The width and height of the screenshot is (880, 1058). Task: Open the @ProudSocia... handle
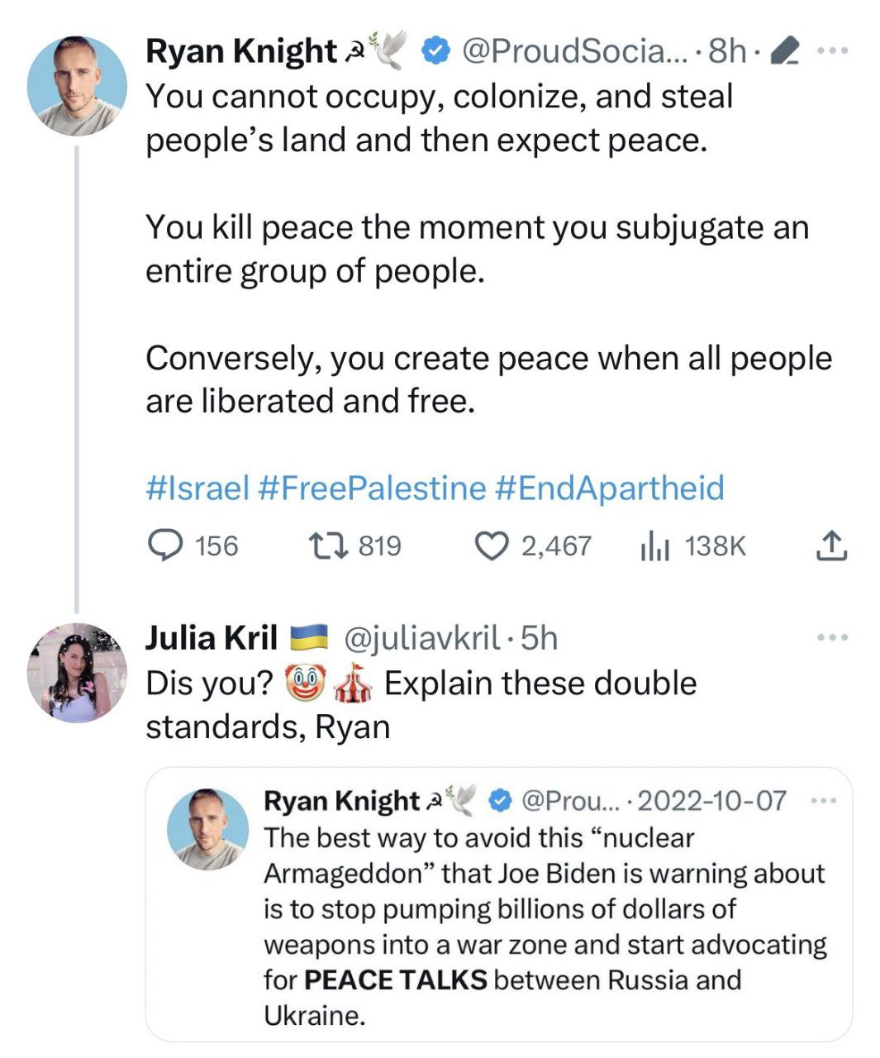pyautogui.click(x=574, y=51)
